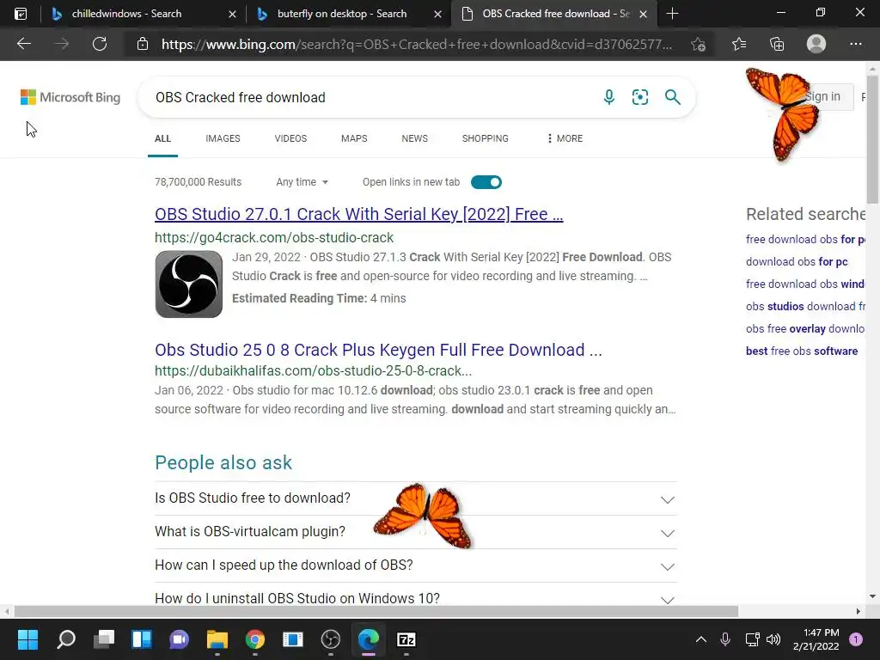Open Widgets from taskbar

tap(142, 639)
